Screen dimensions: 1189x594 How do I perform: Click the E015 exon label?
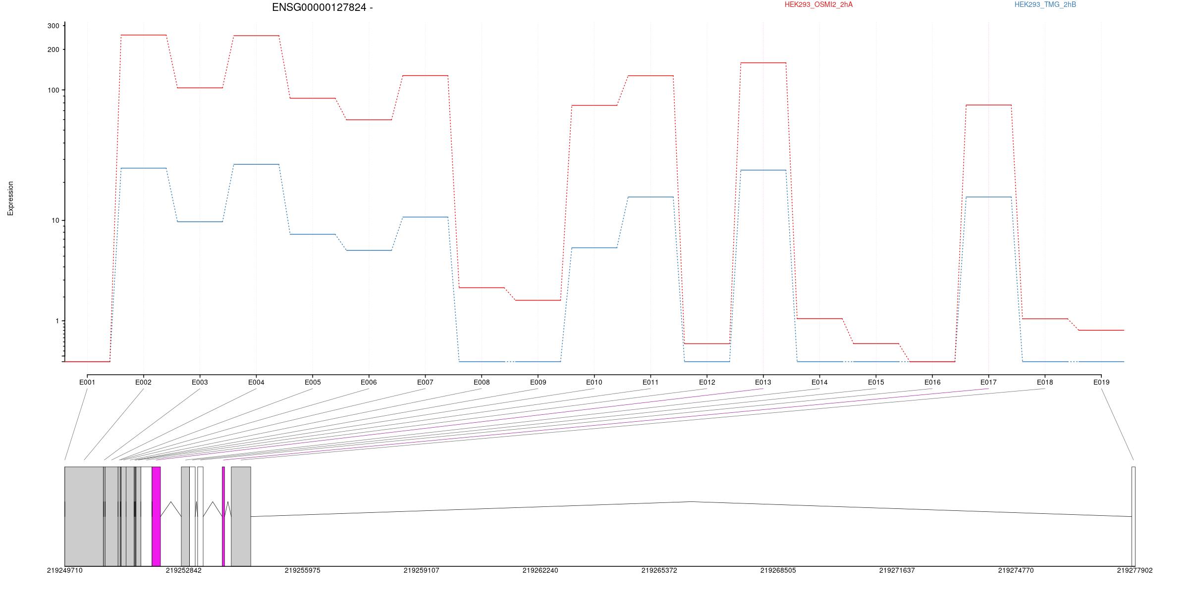click(x=876, y=382)
